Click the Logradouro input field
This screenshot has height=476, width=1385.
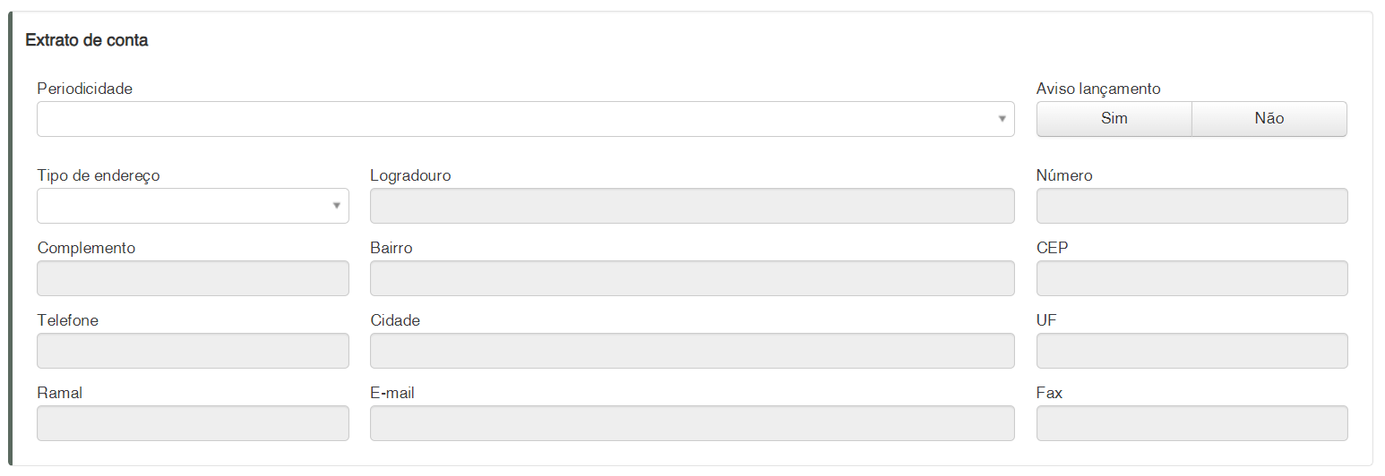692,206
